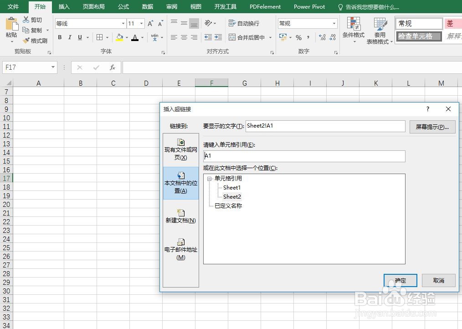This screenshot has height=329, width=462.
Task: Switch to the 页面布局 tab
Action: [x=94, y=6]
